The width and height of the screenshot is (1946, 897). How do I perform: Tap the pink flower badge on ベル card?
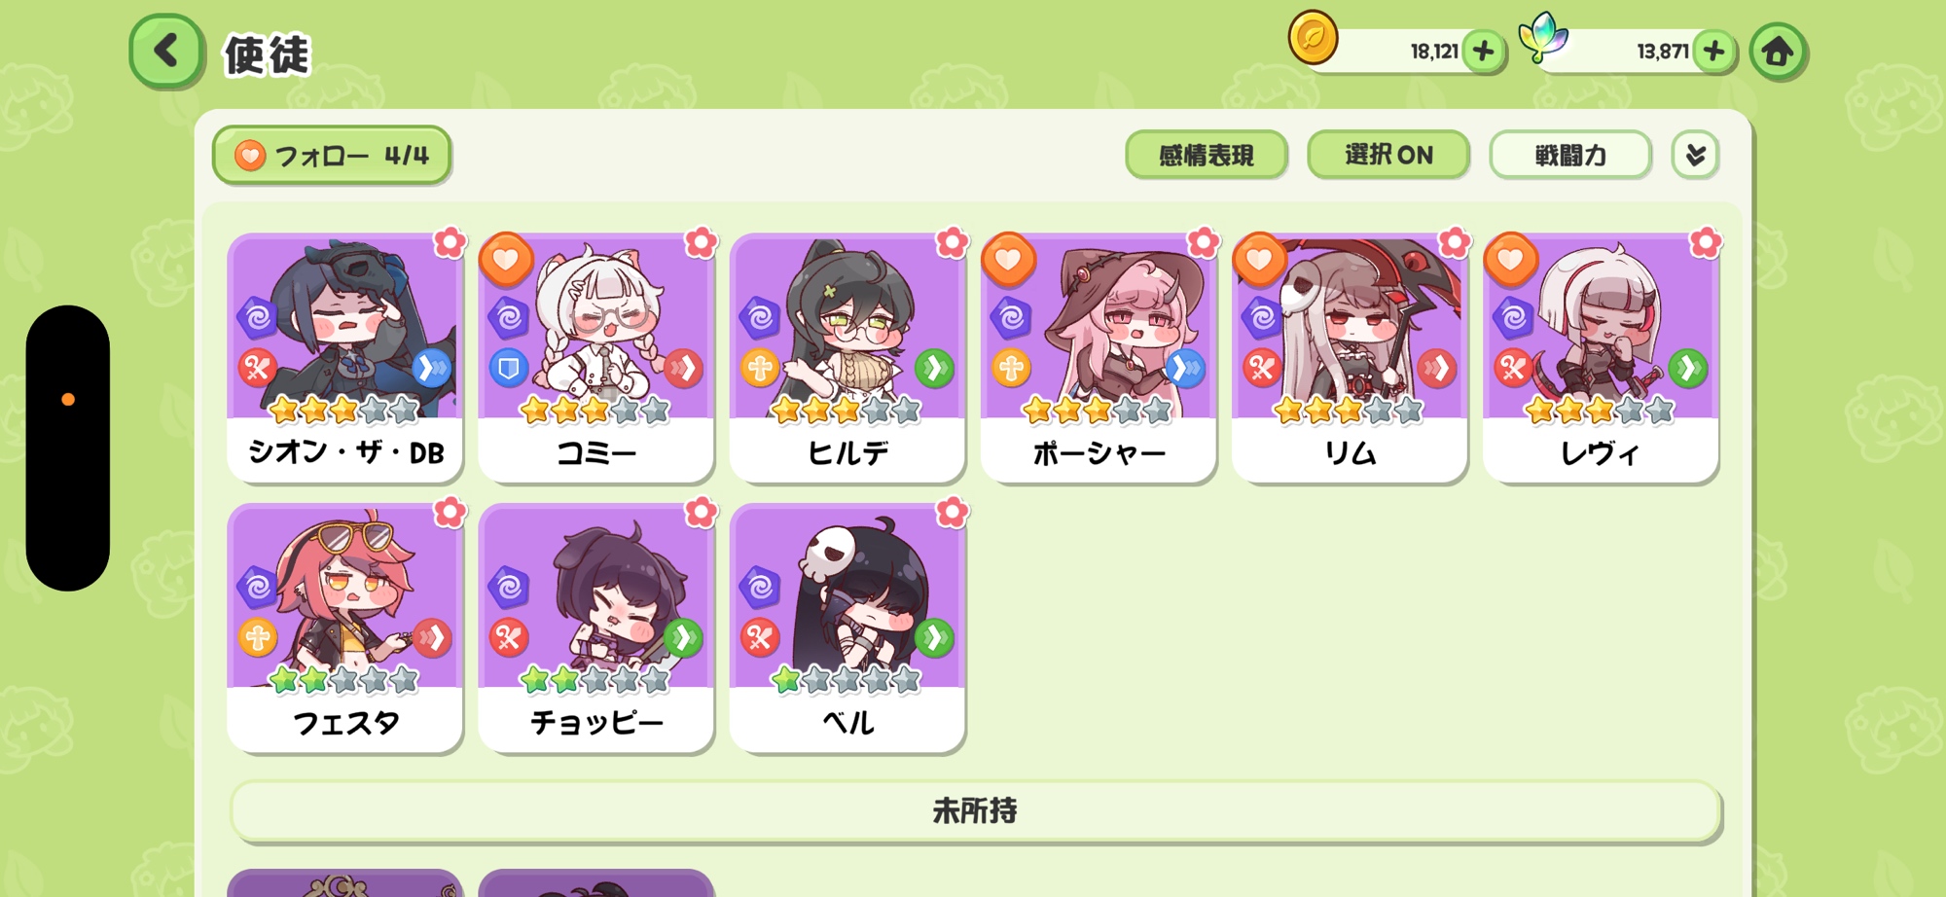point(952,512)
